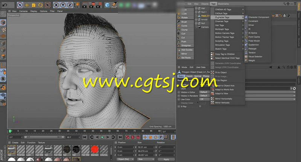Select the red standard material swatch
301x162 pixels.
coord(95,150)
